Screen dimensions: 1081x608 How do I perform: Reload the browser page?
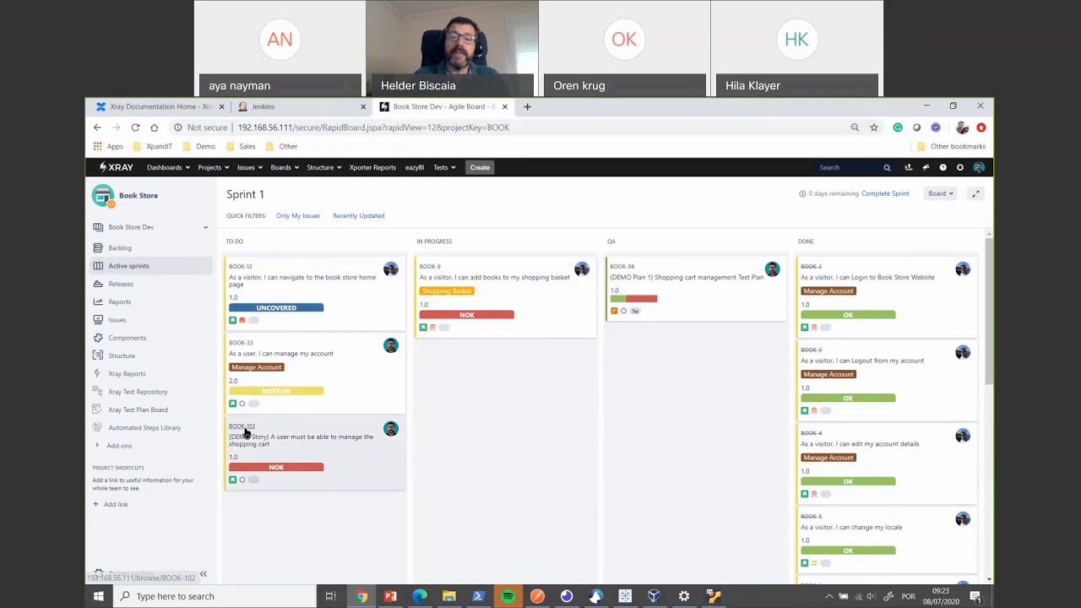click(135, 128)
